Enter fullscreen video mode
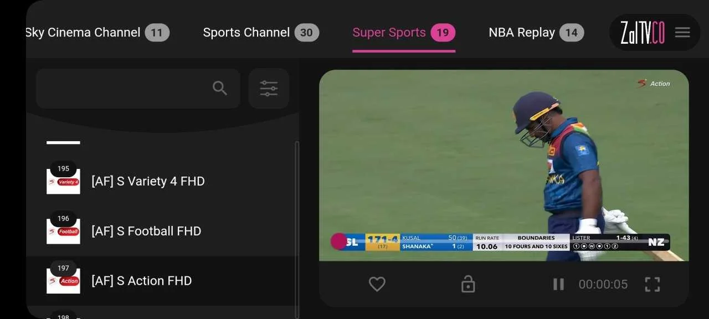The width and height of the screenshot is (709, 319). (653, 284)
